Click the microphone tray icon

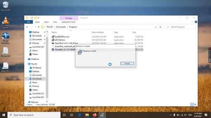pos(174,115)
